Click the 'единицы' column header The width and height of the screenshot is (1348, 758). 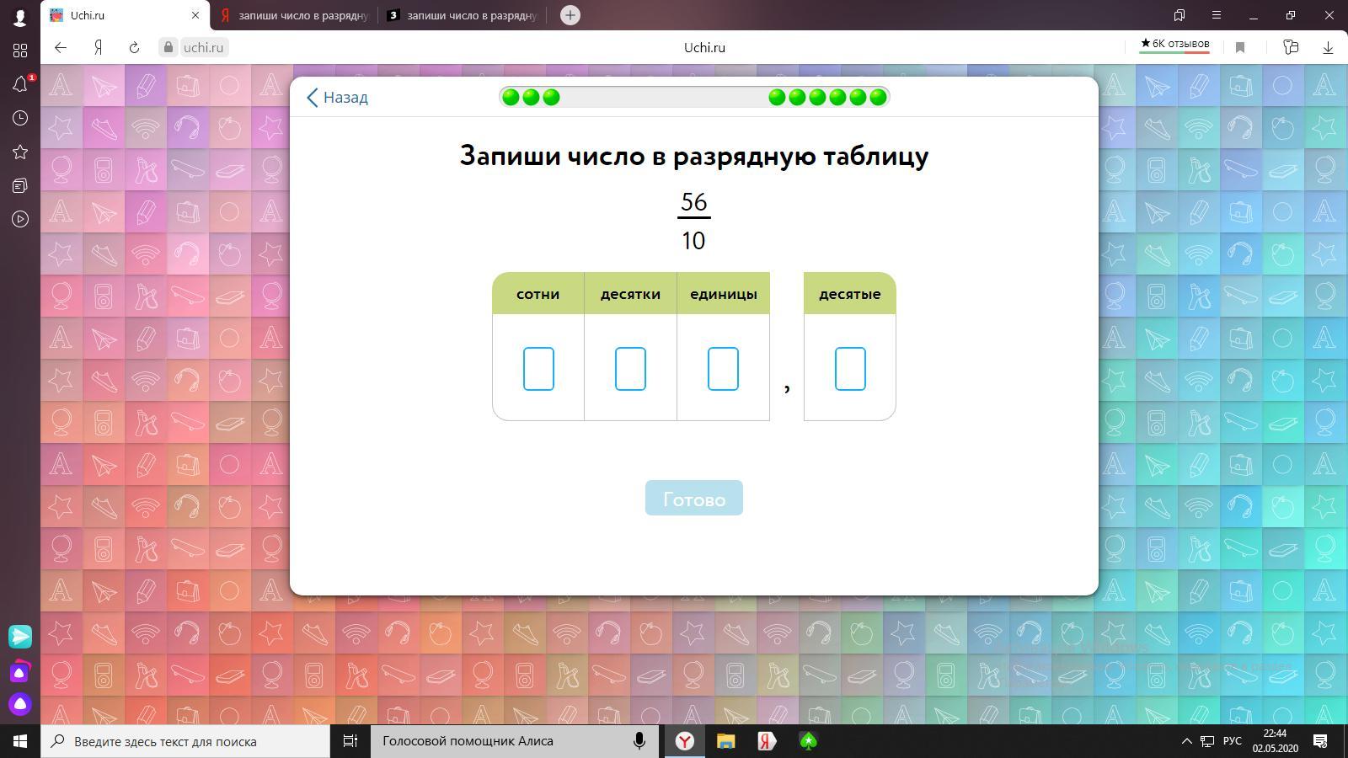click(723, 294)
